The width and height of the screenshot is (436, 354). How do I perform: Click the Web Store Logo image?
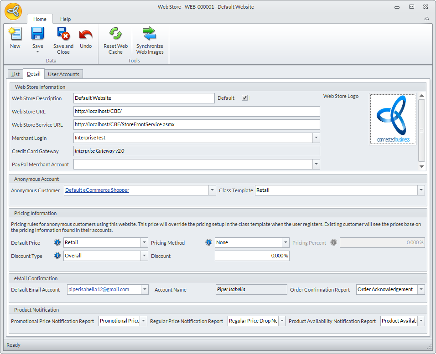point(392,119)
